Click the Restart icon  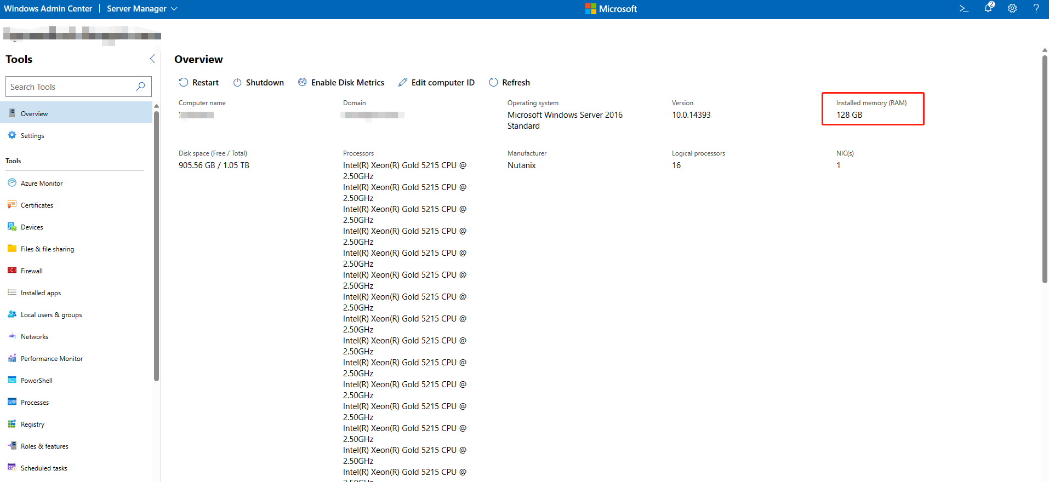[x=184, y=82]
